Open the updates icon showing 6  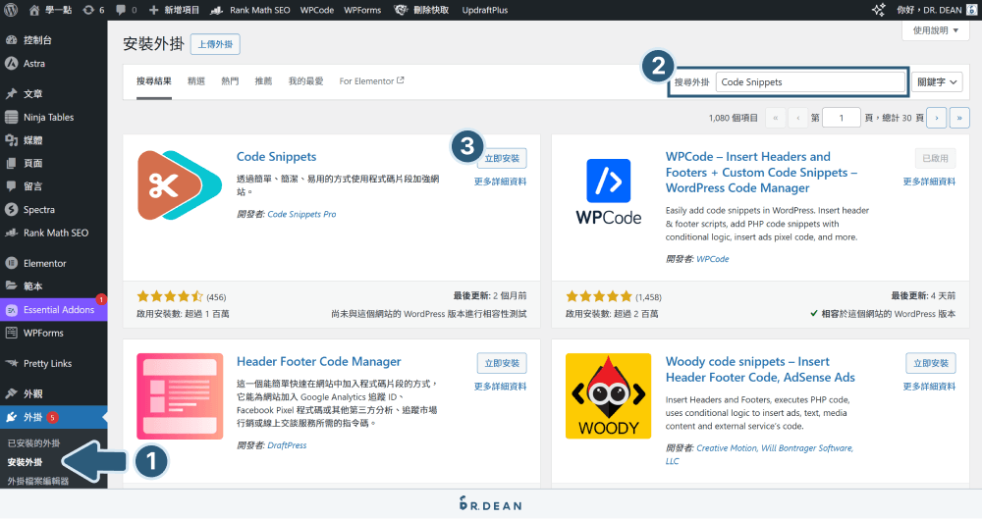click(x=88, y=10)
